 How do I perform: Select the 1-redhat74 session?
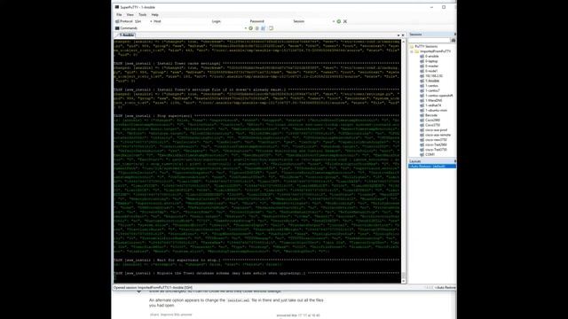433,105
